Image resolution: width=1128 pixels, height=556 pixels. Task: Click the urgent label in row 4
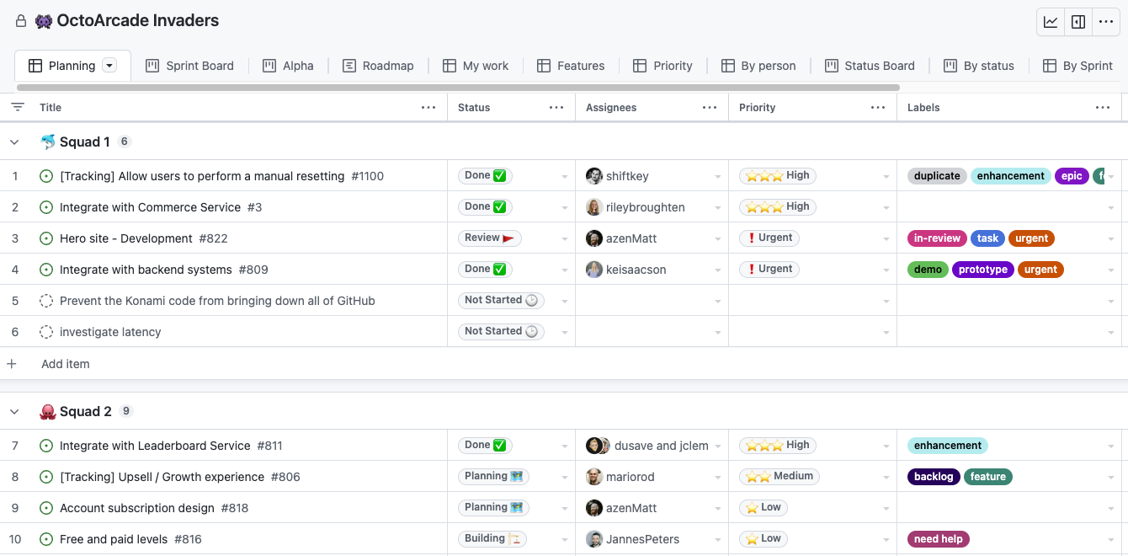pyautogui.click(x=1040, y=270)
